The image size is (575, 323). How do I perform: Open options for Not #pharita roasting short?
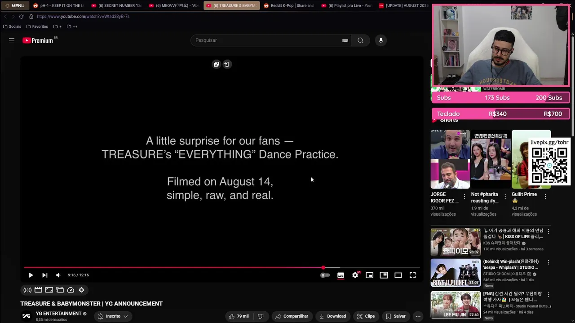coord(505,196)
